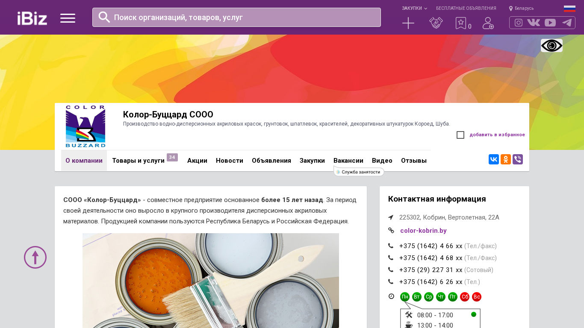Click 'добавить в избранное' link text
The image size is (584, 328).
[x=497, y=135]
